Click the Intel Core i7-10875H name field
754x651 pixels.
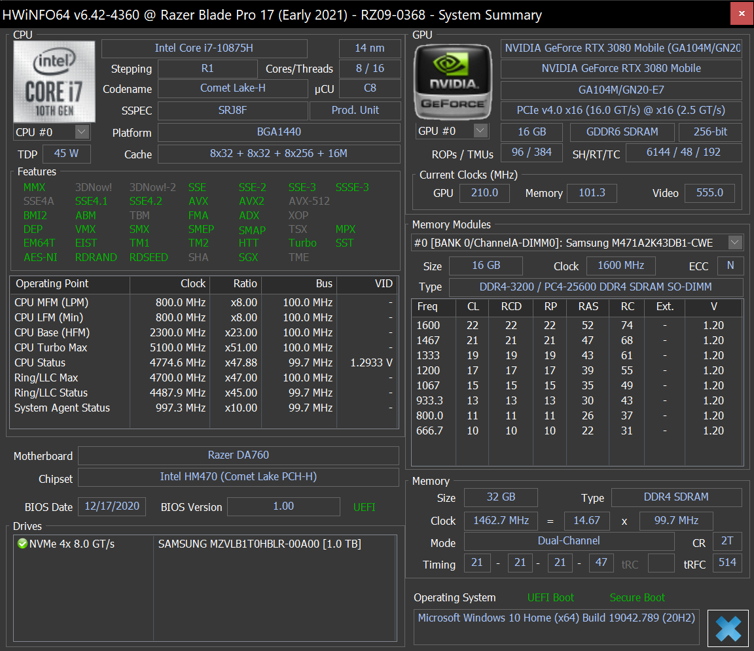(x=204, y=48)
